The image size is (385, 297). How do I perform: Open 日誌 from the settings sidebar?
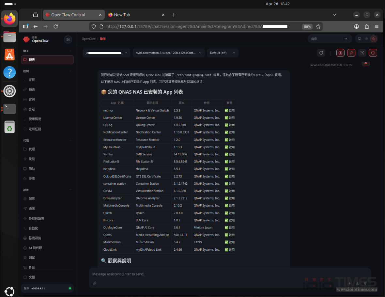[31, 267]
